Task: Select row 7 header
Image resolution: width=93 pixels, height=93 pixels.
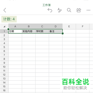Action: pyautogui.click(x=4, y=55)
